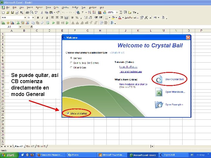211x158 pixels.
Task: Click the Crystal Ball single step icon
Action: coord(67,23)
